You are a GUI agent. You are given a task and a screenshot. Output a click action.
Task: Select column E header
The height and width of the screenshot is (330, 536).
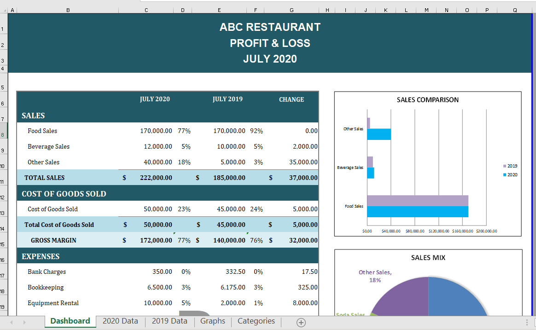[219, 10]
